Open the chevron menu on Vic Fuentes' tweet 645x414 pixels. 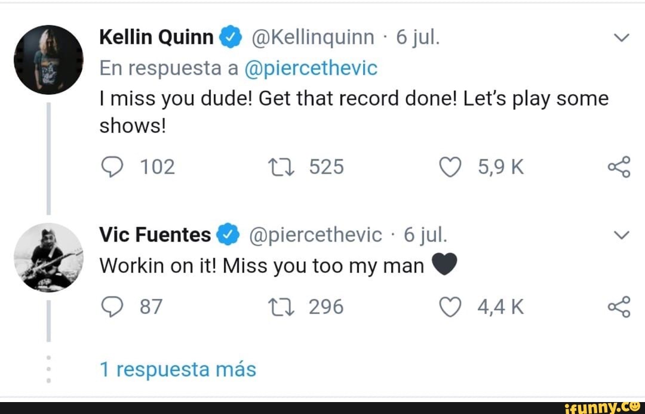621,235
